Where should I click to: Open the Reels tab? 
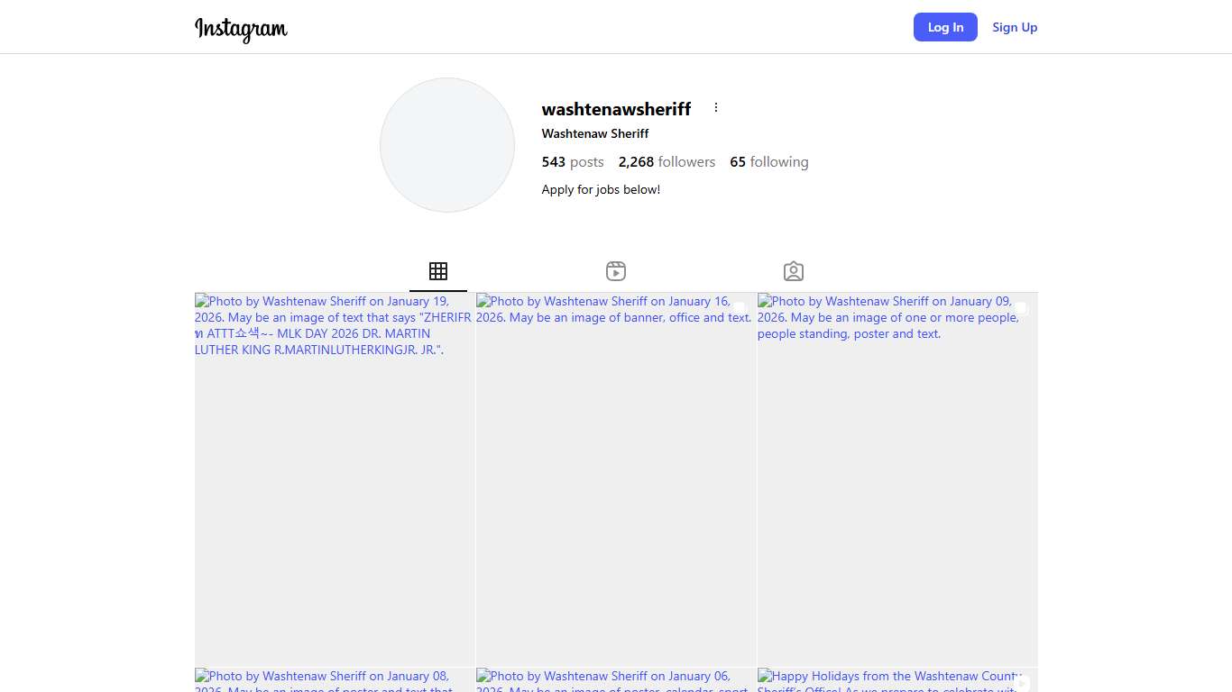click(616, 271)
